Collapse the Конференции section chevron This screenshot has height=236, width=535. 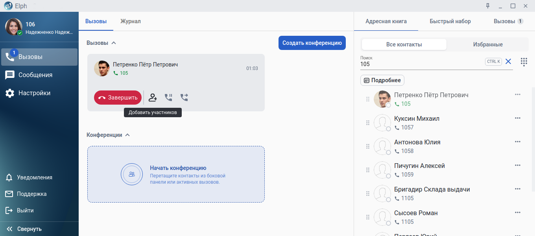(127, 135)
